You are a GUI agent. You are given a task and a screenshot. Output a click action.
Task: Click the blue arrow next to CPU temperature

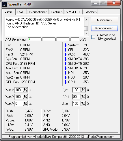(66, 50)
